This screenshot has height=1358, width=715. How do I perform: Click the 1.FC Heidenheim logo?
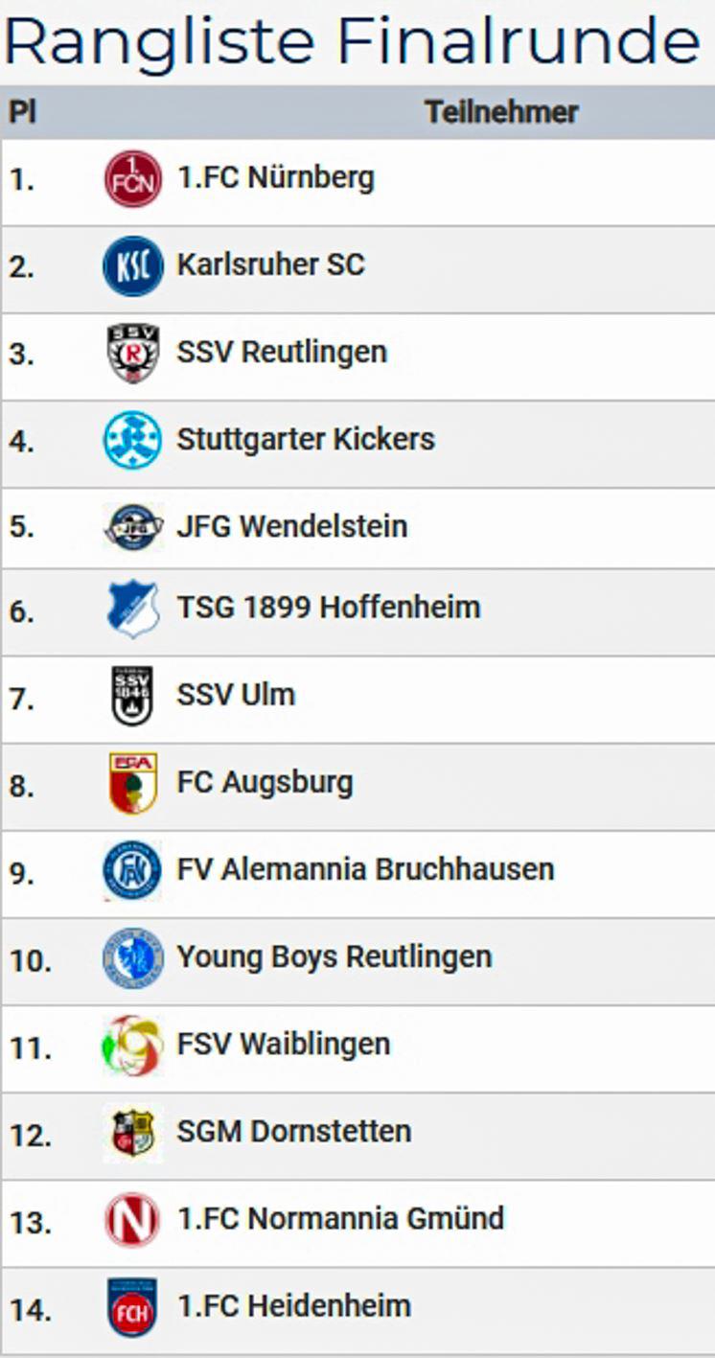point(132,1306)
